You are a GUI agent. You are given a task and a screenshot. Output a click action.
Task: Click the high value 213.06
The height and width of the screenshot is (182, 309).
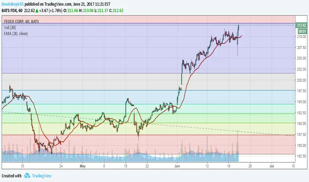pyautogui.click(x=88, y=11)
